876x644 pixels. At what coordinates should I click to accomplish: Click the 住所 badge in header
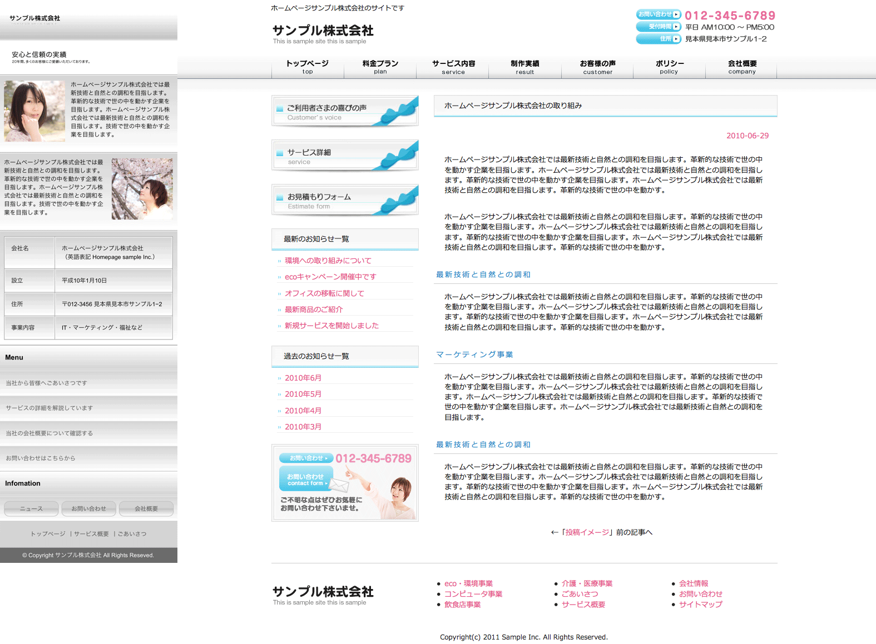(659, 39)
